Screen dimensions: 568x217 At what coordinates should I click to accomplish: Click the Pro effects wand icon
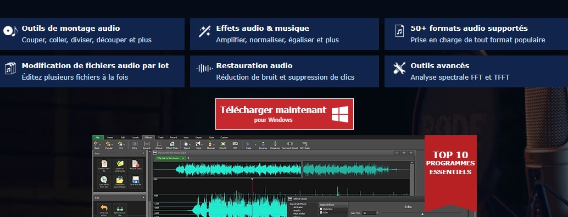tap(120, 144)
